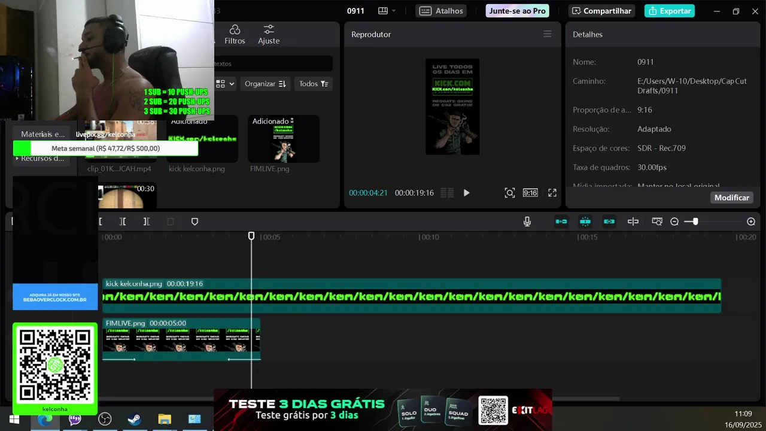Click the Taxa de quadros 30.00fps value
Image resolution: width=766 pixels, height=431 pixels.
(x=652, y=167)
